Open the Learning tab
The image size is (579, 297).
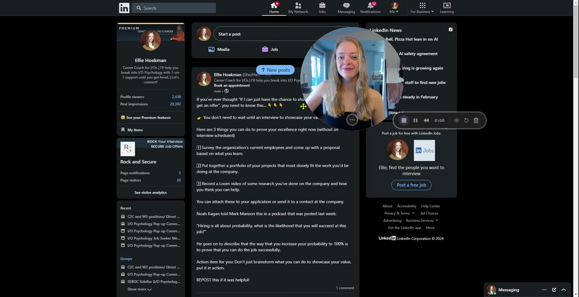(x=447, y=8)
